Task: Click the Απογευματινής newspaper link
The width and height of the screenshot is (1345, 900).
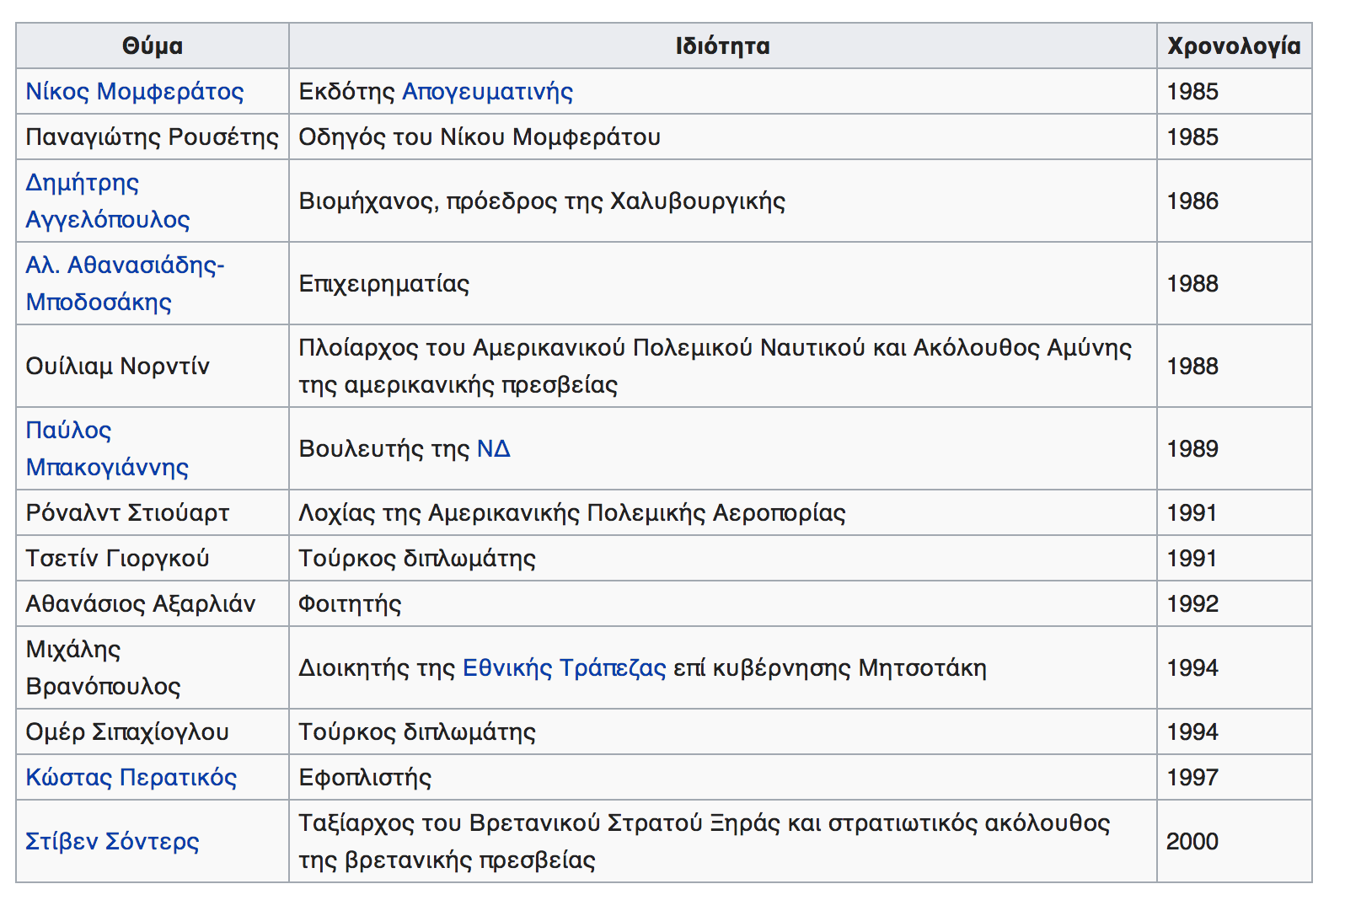Action: coord(487,91)
